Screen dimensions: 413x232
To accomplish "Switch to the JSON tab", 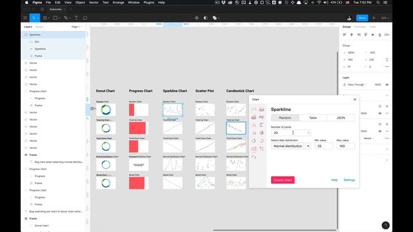I will pyautogui.click(x=341, y=118).
